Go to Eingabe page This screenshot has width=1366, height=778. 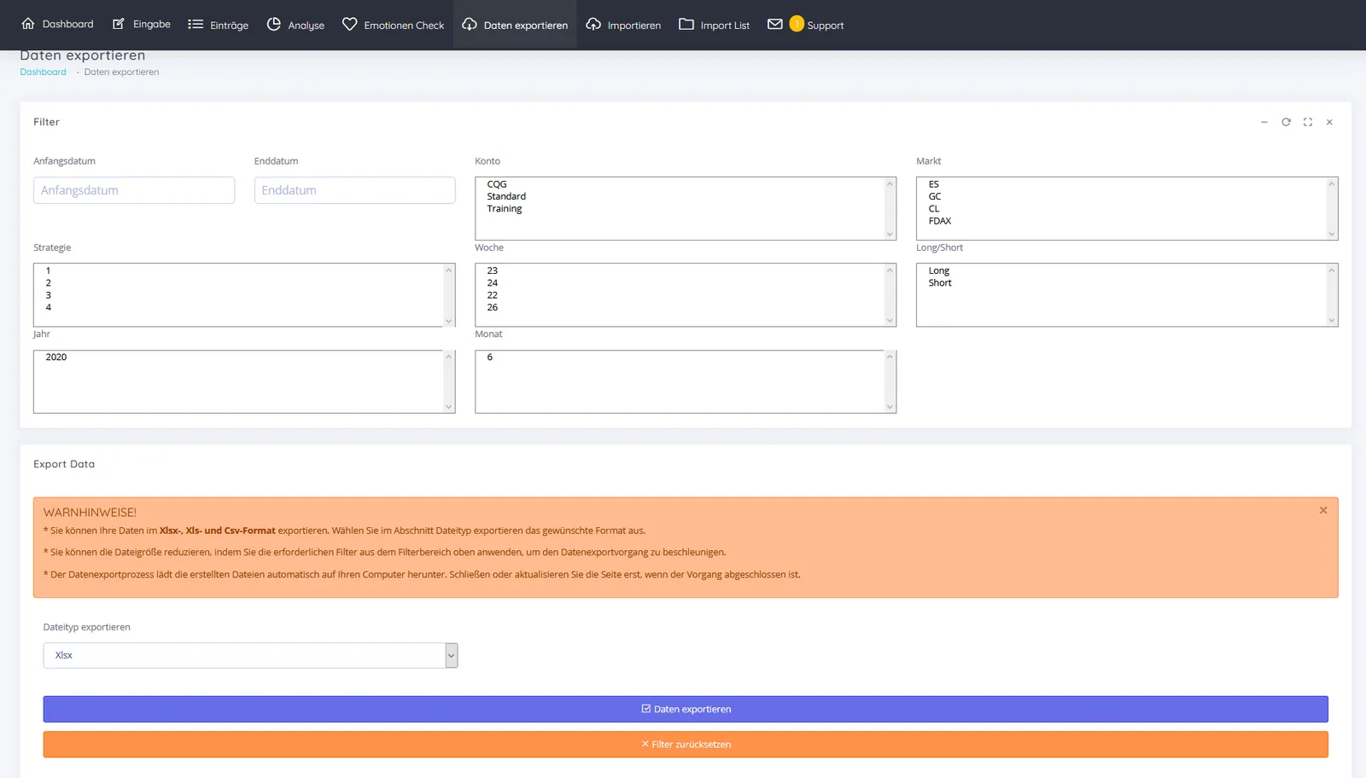142,25
